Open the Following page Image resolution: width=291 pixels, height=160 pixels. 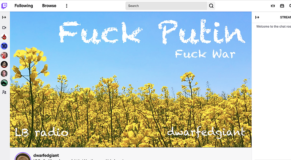point(24,6)
